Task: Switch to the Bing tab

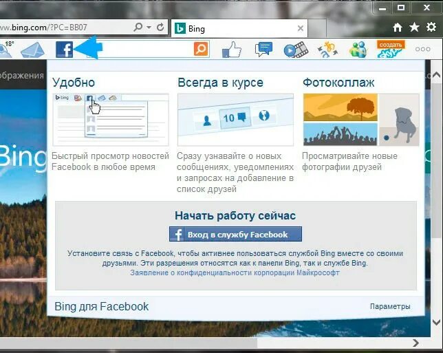Action: (239, 28)
